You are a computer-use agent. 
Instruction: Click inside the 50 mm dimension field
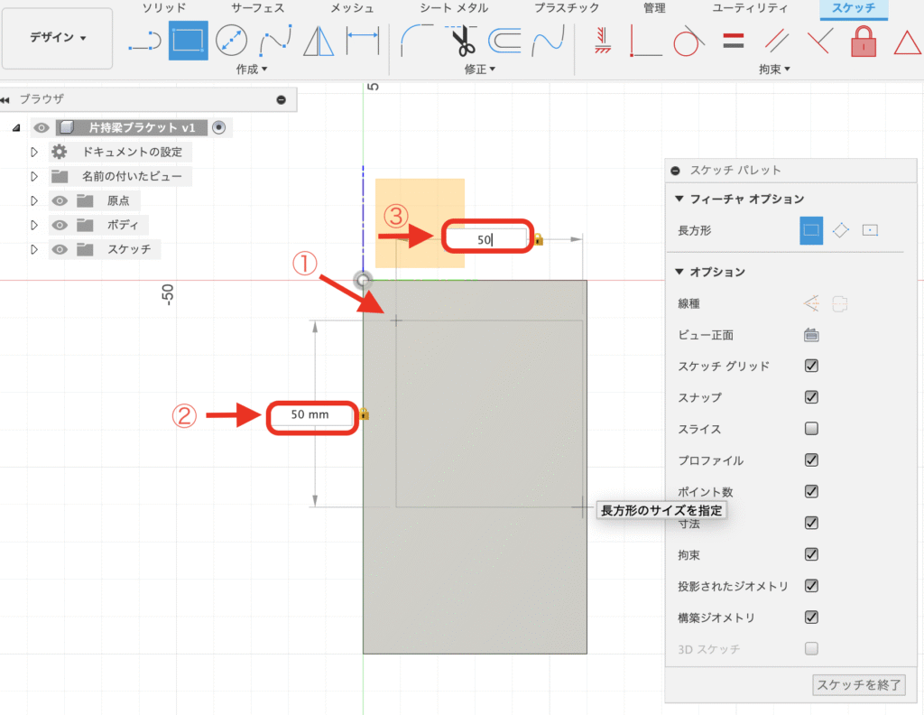point(311,416)
